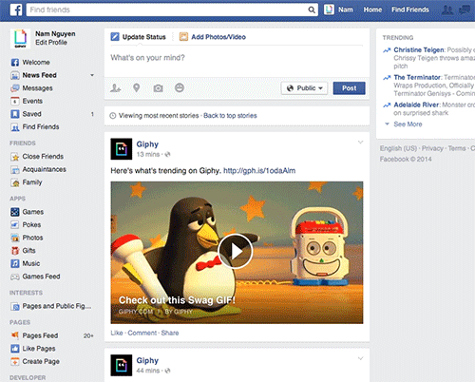Open the Privacy footer link
The width and height of the screenshot is (475, 382).
tap(432, 148)
